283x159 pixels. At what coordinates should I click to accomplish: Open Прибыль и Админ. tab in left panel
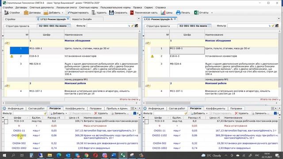click(117, 109)
